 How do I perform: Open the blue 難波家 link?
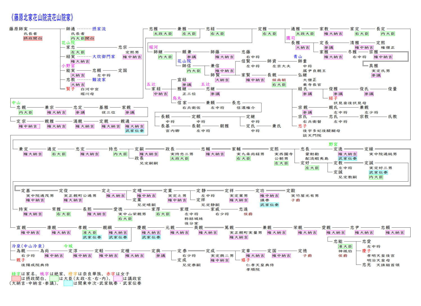(99, 80)
